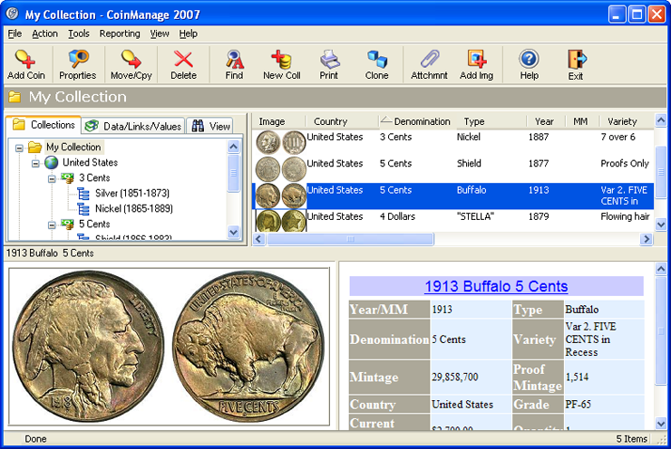Click the coin list scroll left arrow
The height and width of the screenshot is (449, 671).
pyautogui.click(x=258, y=239)
